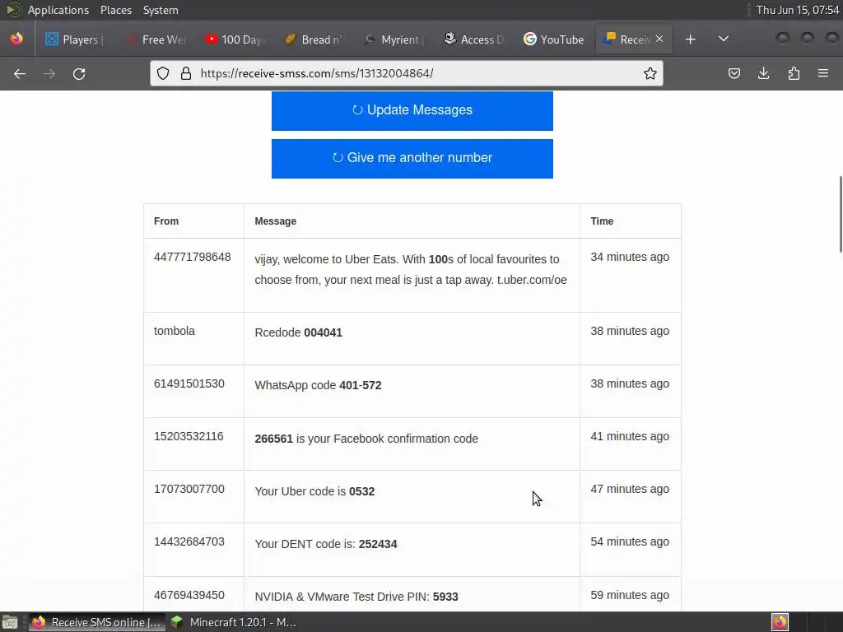Click Give me another number button
The width and height of the screenshot is (843, 632).
[x=412, y=159]
